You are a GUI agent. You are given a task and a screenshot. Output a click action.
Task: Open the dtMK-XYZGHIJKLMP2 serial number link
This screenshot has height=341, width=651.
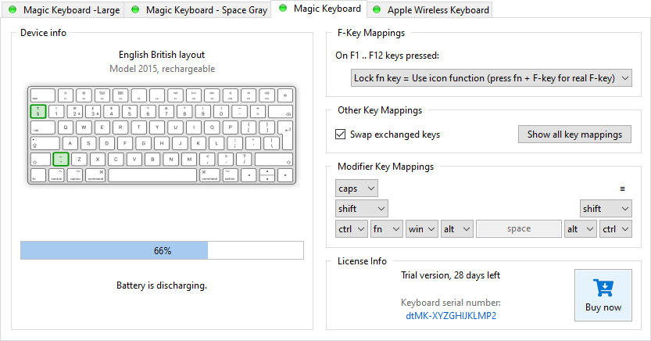(x=451, y=316)
